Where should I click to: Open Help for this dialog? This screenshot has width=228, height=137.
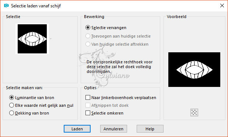150,129
